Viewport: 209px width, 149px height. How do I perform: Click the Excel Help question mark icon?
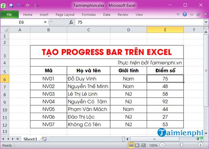point(185,14)
